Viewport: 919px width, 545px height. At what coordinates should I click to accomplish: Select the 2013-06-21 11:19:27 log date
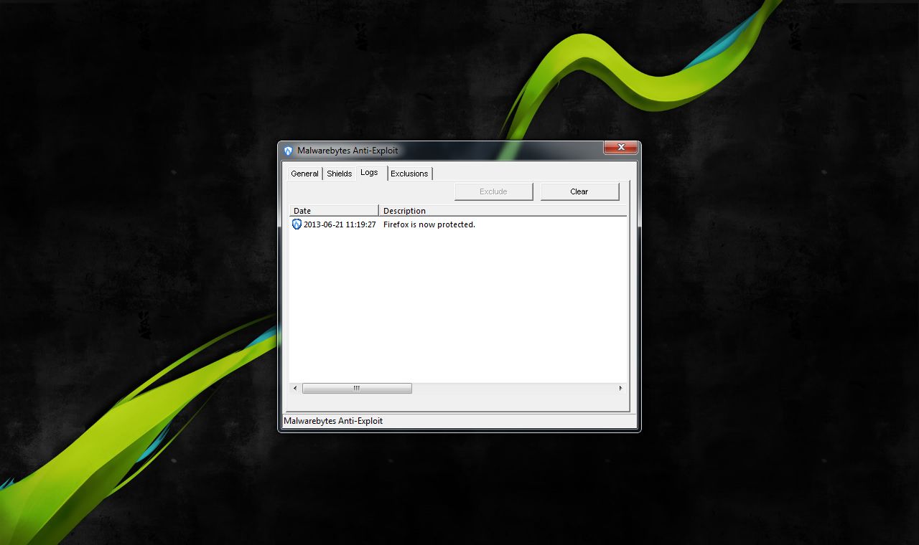pos(340,224)
